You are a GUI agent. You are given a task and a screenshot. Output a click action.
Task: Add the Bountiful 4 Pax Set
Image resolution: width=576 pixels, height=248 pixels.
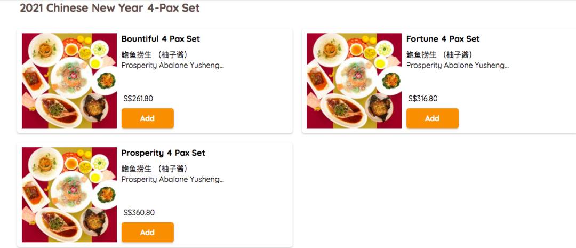click(147, 118)
